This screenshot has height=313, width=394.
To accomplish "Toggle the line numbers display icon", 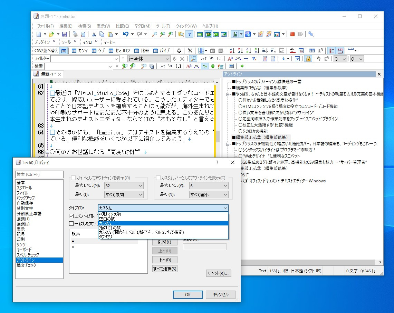I will 331,50.
